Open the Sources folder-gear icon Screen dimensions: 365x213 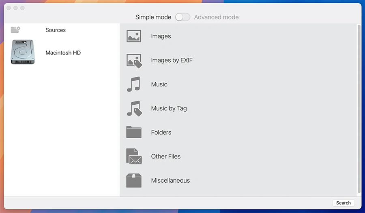pos(15,30)
